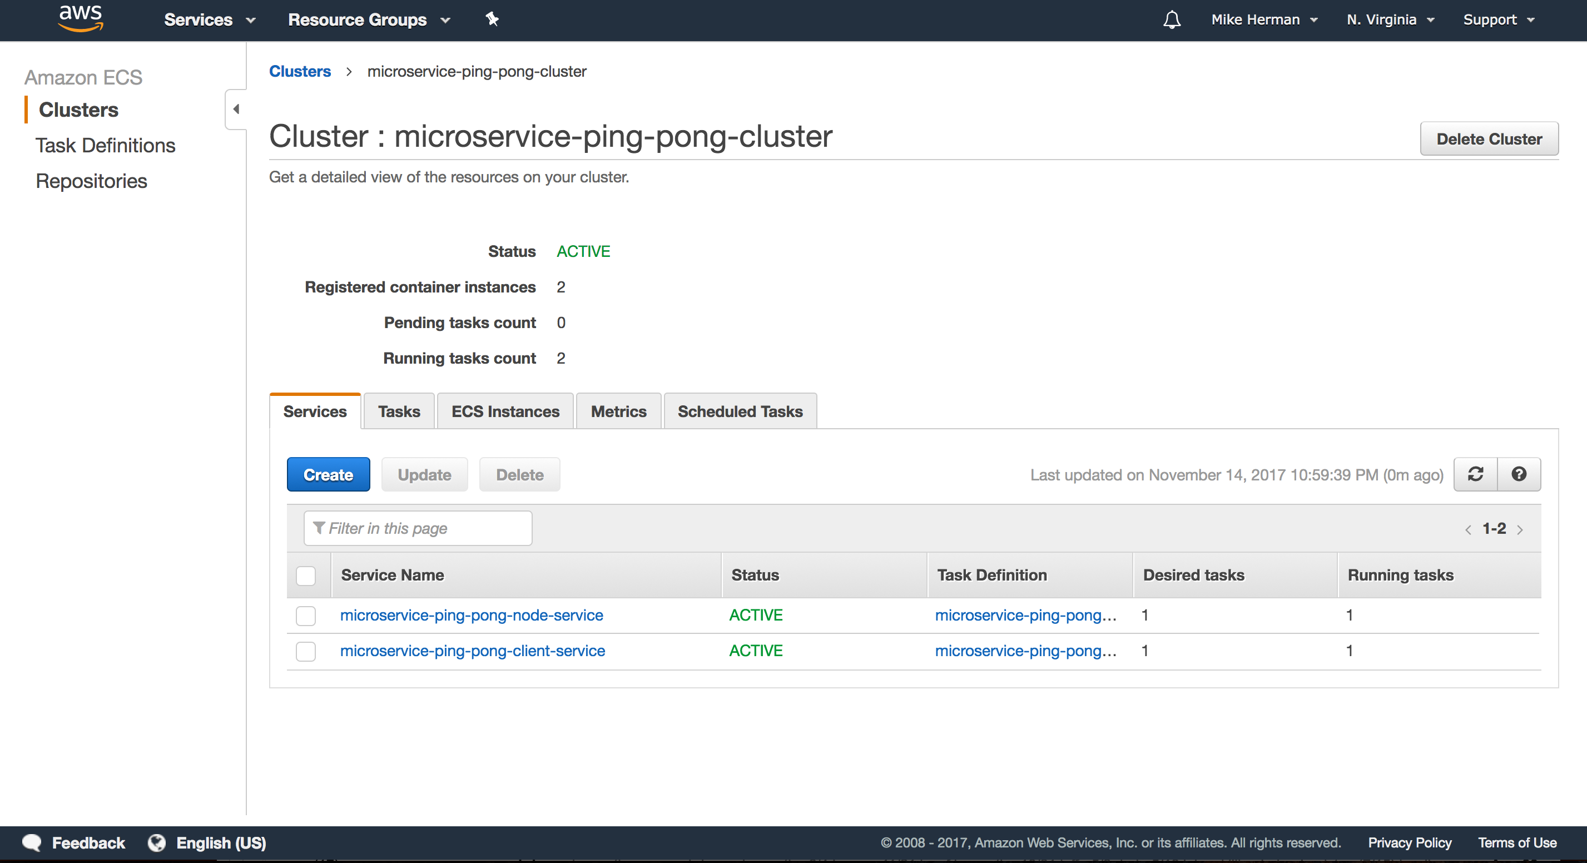Click the pin shortcut icon in navbar
Screen dimensions: 1587x863
492,19
